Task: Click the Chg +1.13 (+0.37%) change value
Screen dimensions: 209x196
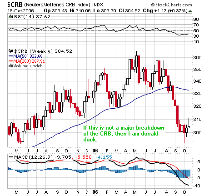Action: coord(165,11)
